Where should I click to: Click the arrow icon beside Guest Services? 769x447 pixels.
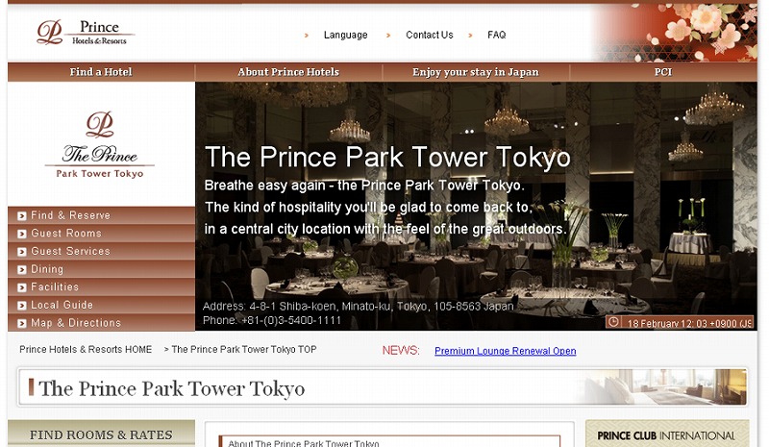(x=21, y=252)
